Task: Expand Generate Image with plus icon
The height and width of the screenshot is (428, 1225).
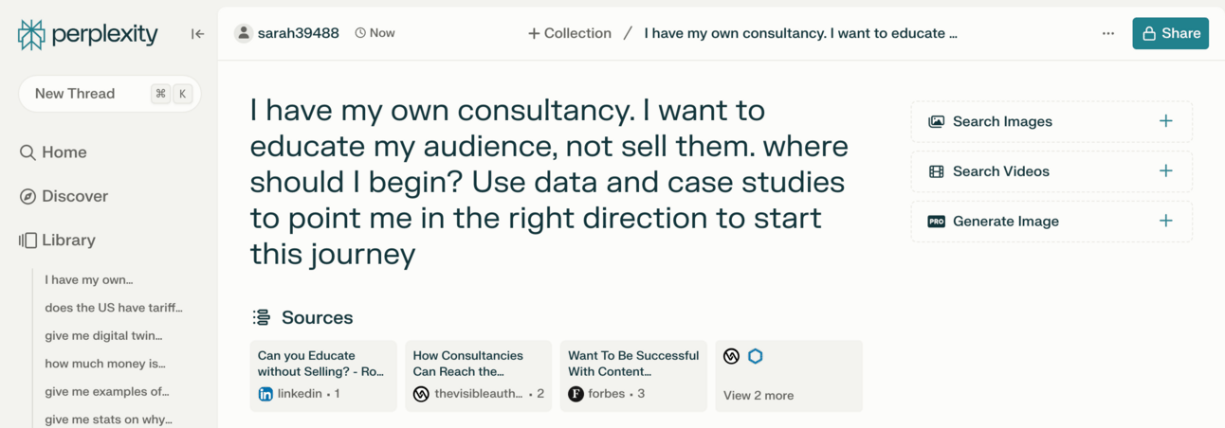Action: [x=1165, y=221]
